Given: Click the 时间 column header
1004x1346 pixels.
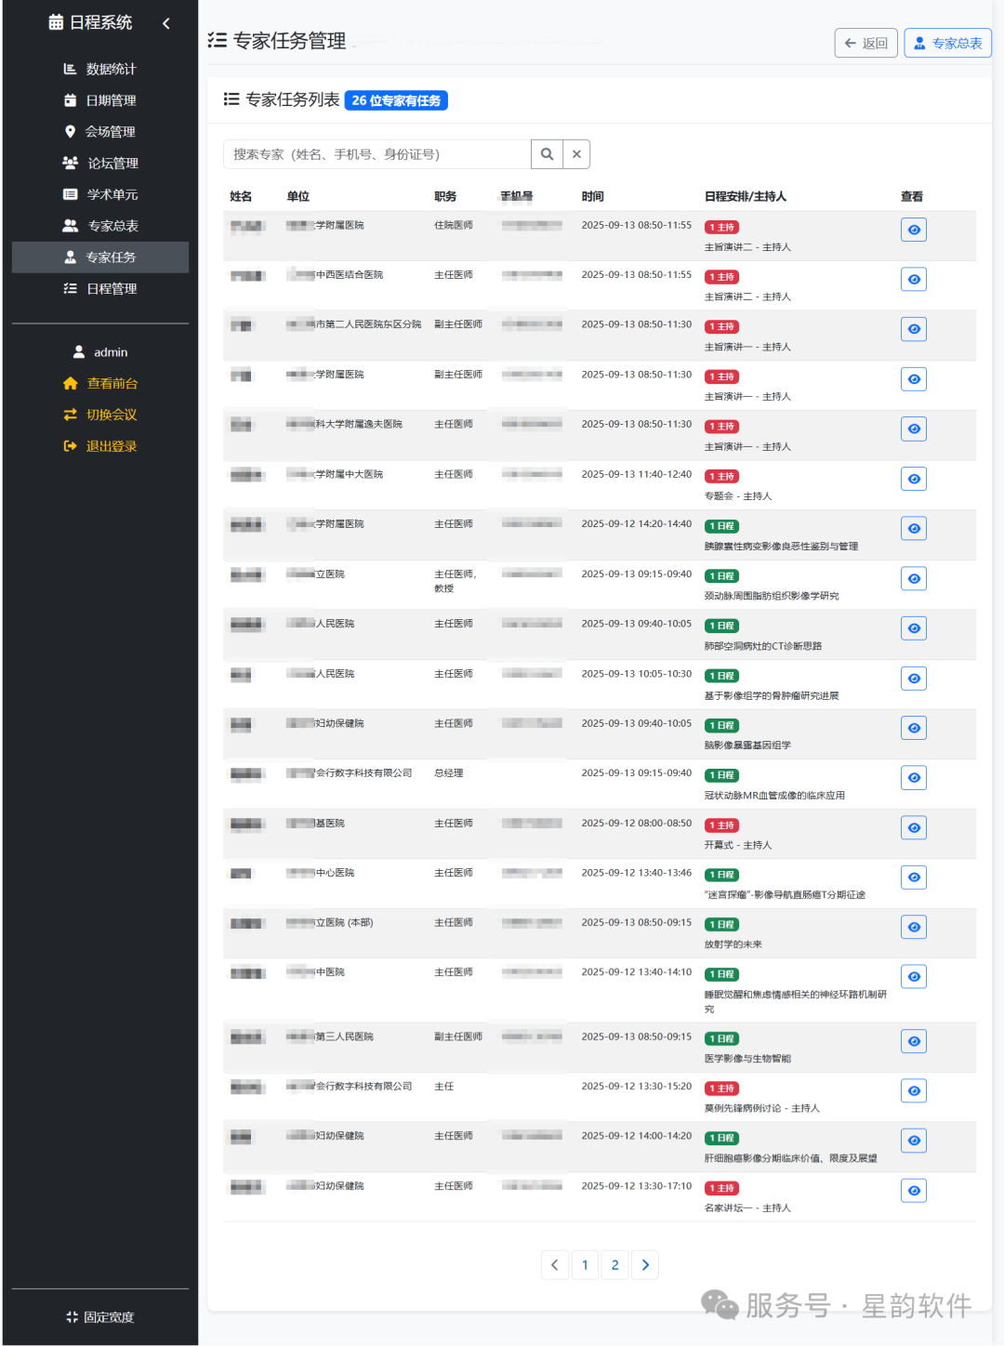Looking at the screenshot, I should pyautogui.click(x=593, y=197).
